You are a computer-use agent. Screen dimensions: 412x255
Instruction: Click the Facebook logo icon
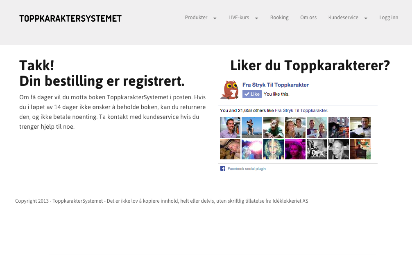[223, 168]
